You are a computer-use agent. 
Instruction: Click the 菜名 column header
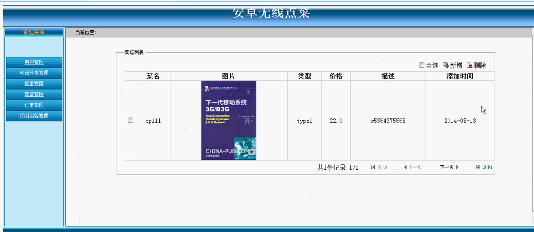pos(153,76)
